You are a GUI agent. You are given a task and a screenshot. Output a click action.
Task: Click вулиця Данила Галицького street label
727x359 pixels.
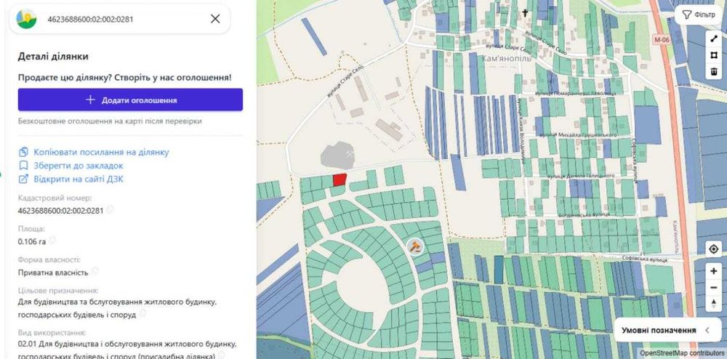[x=581, y=176]
